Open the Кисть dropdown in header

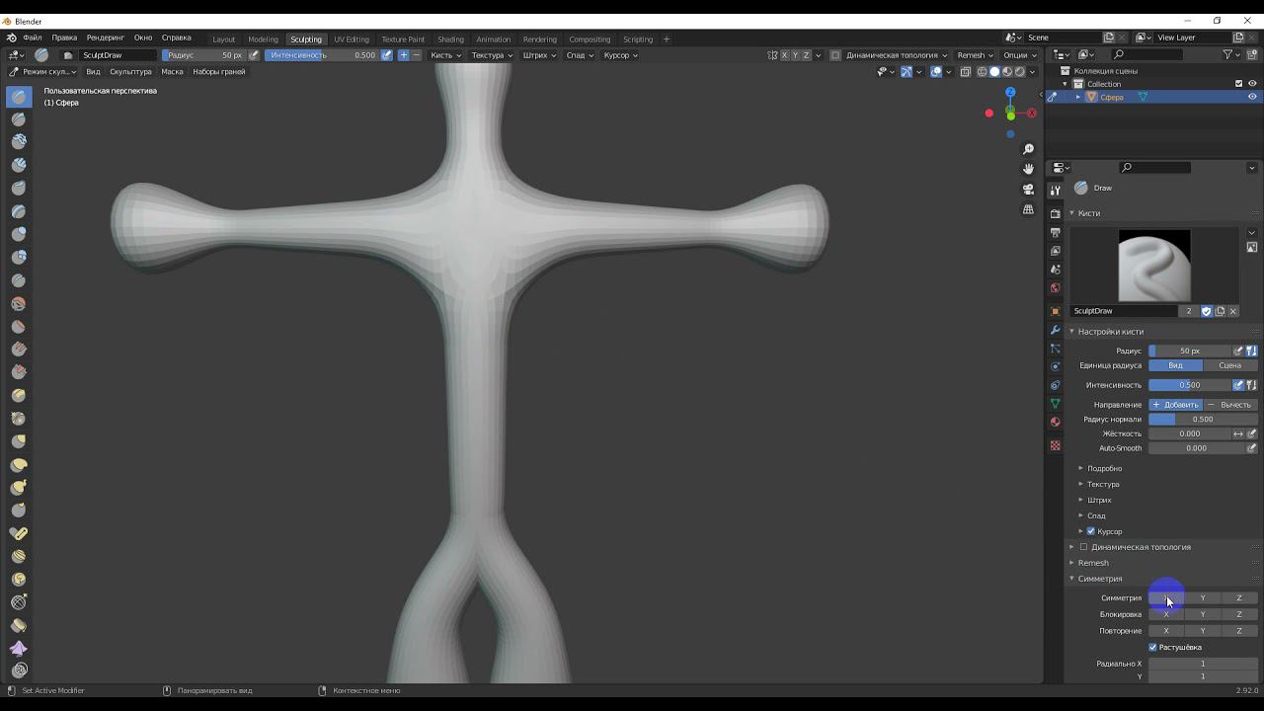pyautogui.click(x=445, y=55)
